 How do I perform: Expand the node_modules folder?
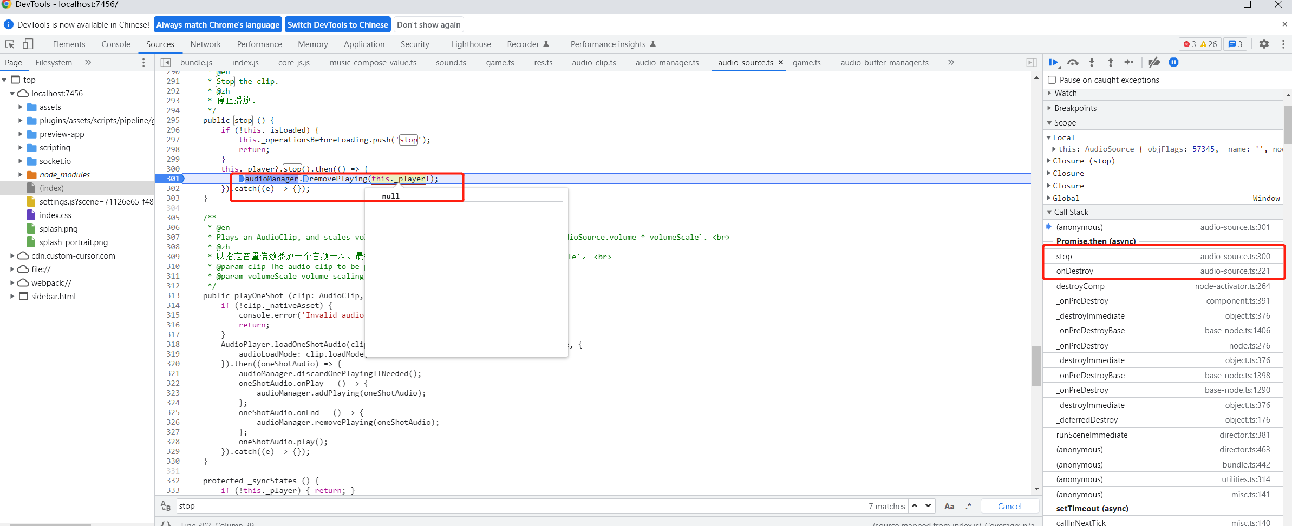[20, 174]
